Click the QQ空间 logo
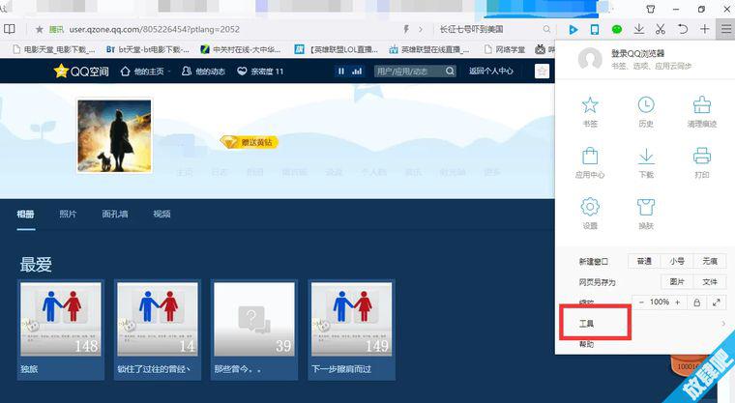 [x=81, y=72]
